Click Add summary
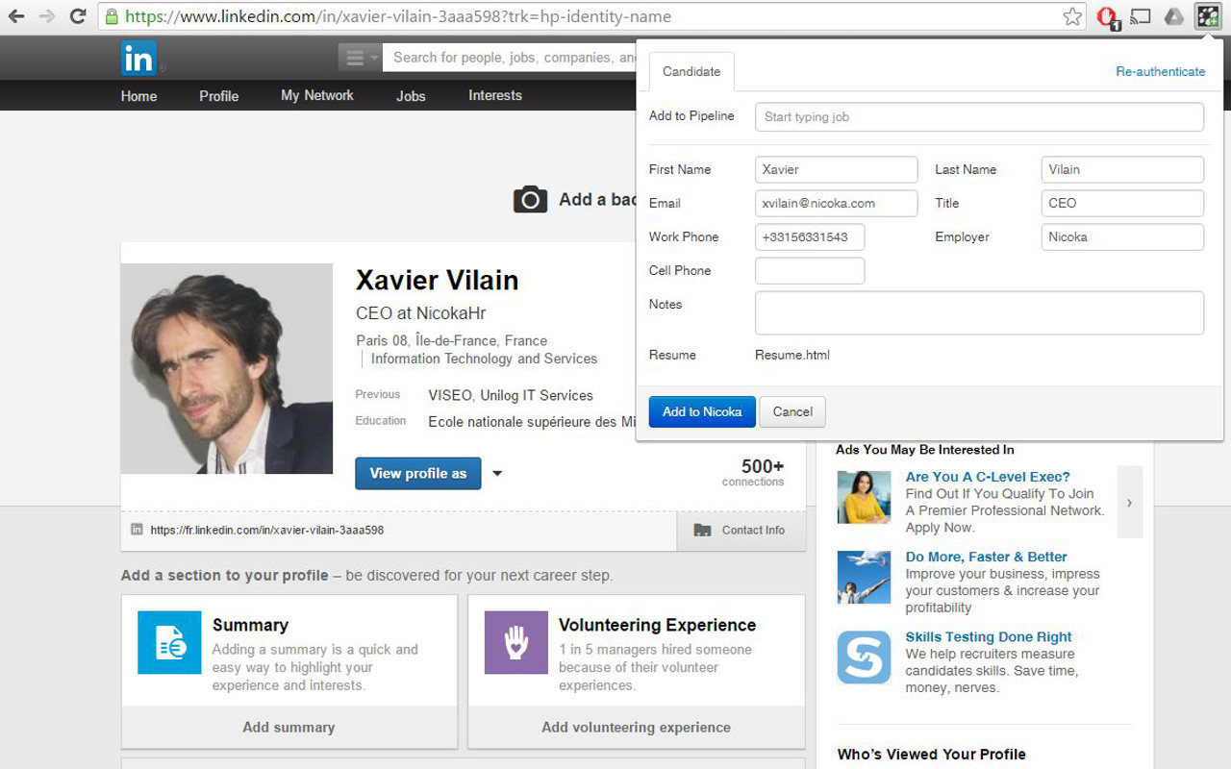This screenshot has width=1231, height=769. click(289, 728)
